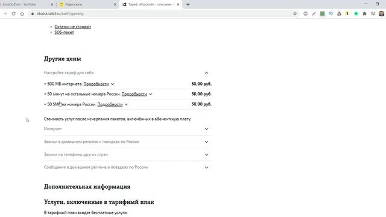Click the triangle-shaped extension icon
The height and width of the screenshot is (217, 386).
coord(339,14)
